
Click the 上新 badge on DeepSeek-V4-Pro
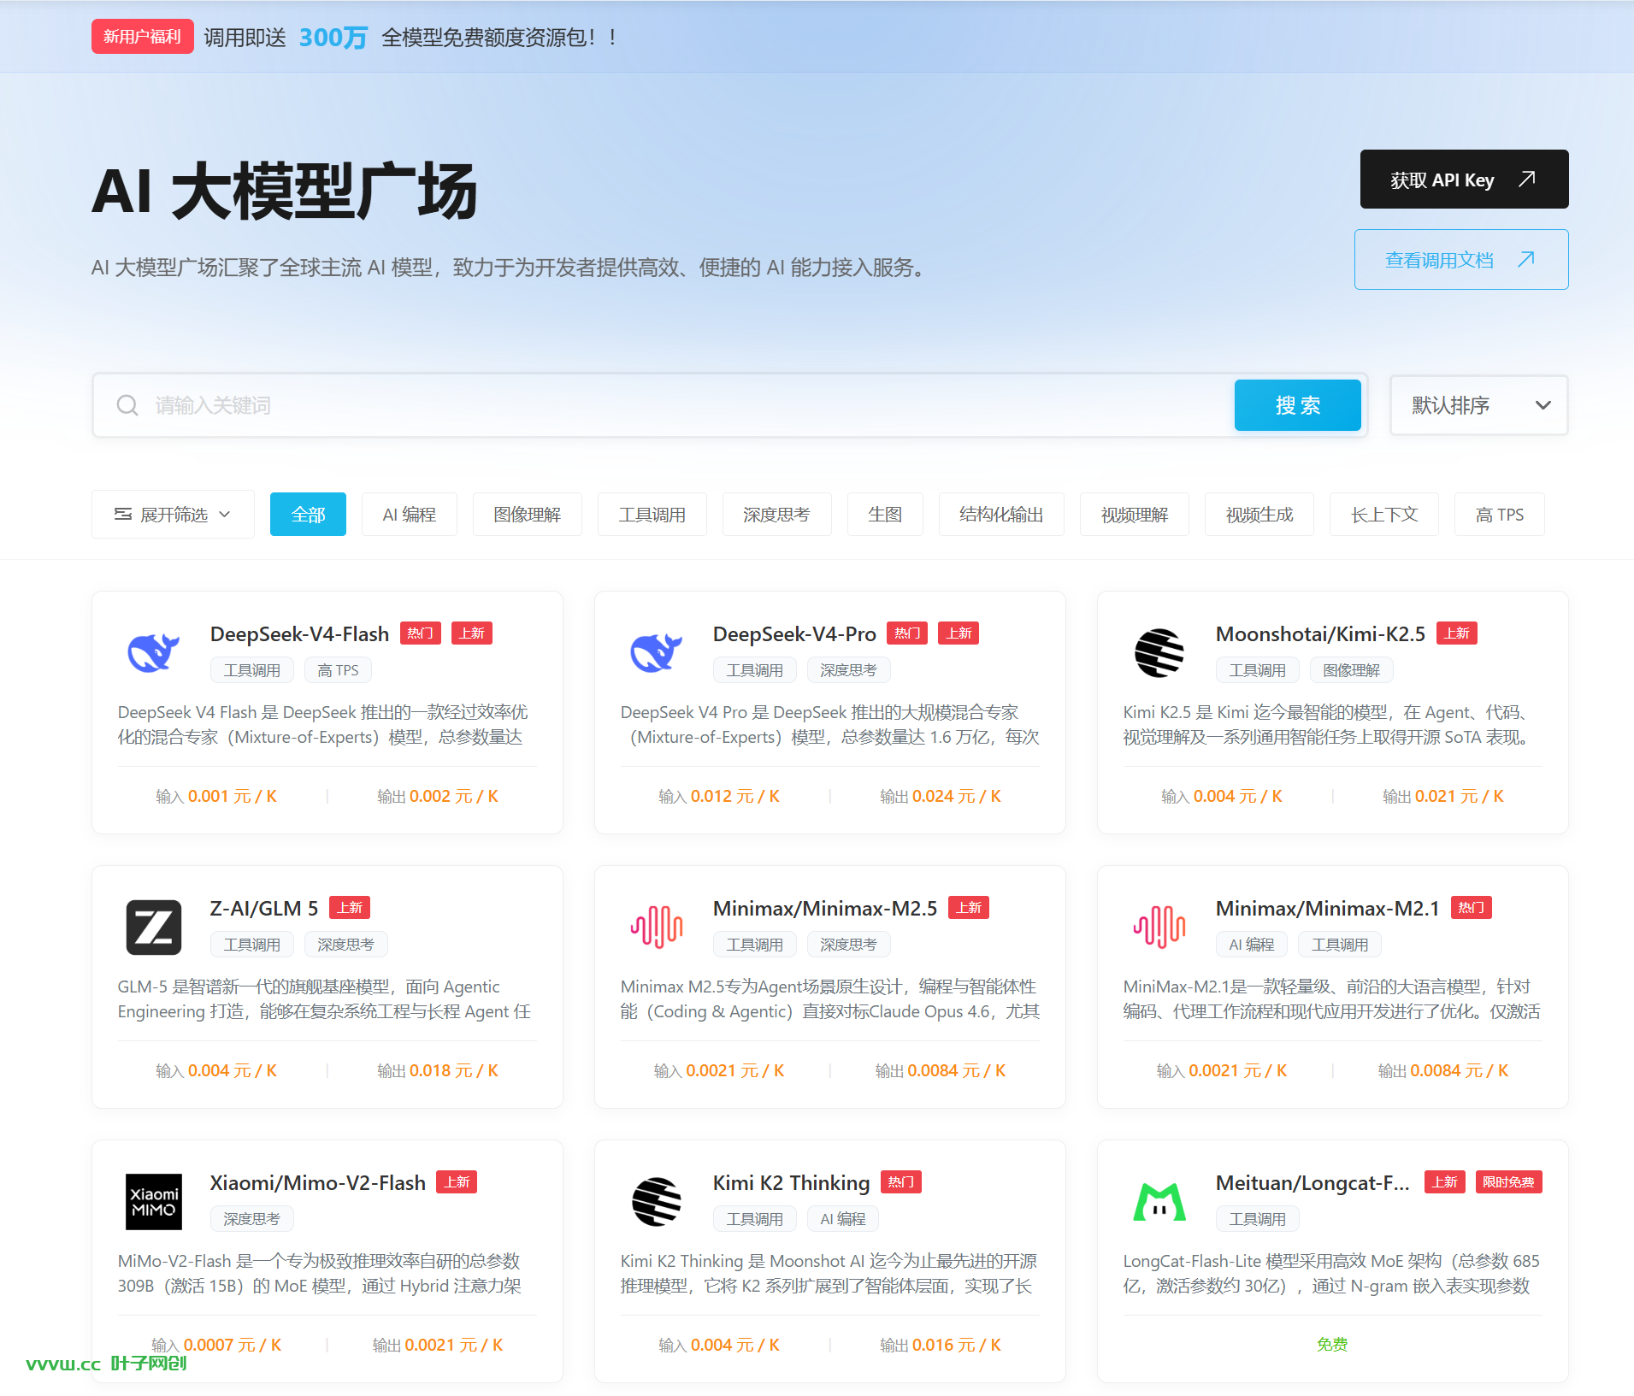959,633
